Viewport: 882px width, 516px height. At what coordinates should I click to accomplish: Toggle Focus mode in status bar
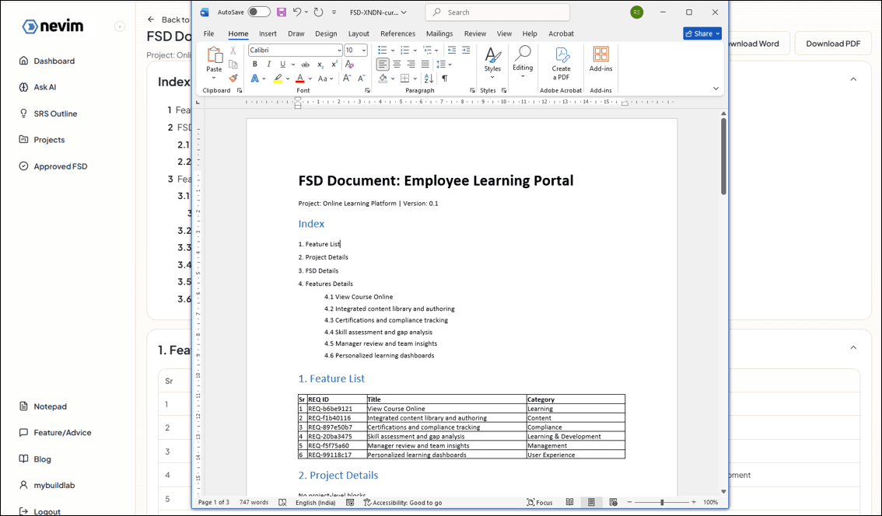click(x=540, y=503)
